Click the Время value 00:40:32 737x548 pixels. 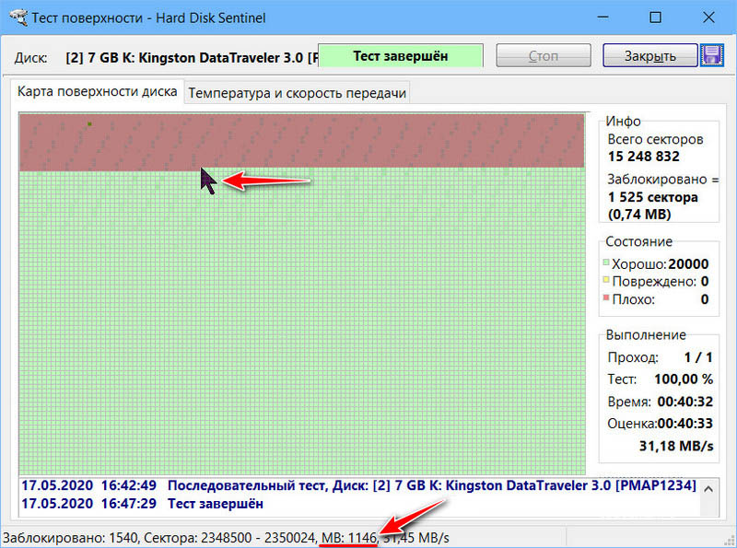click(x=684, y=402)
